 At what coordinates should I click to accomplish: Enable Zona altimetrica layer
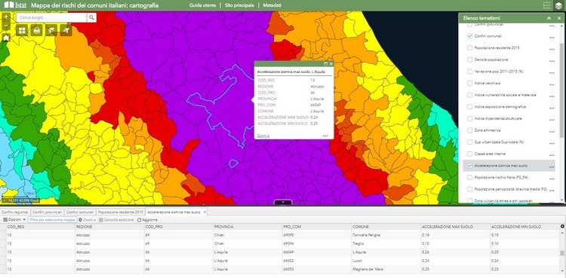click(x=469, y=130)
